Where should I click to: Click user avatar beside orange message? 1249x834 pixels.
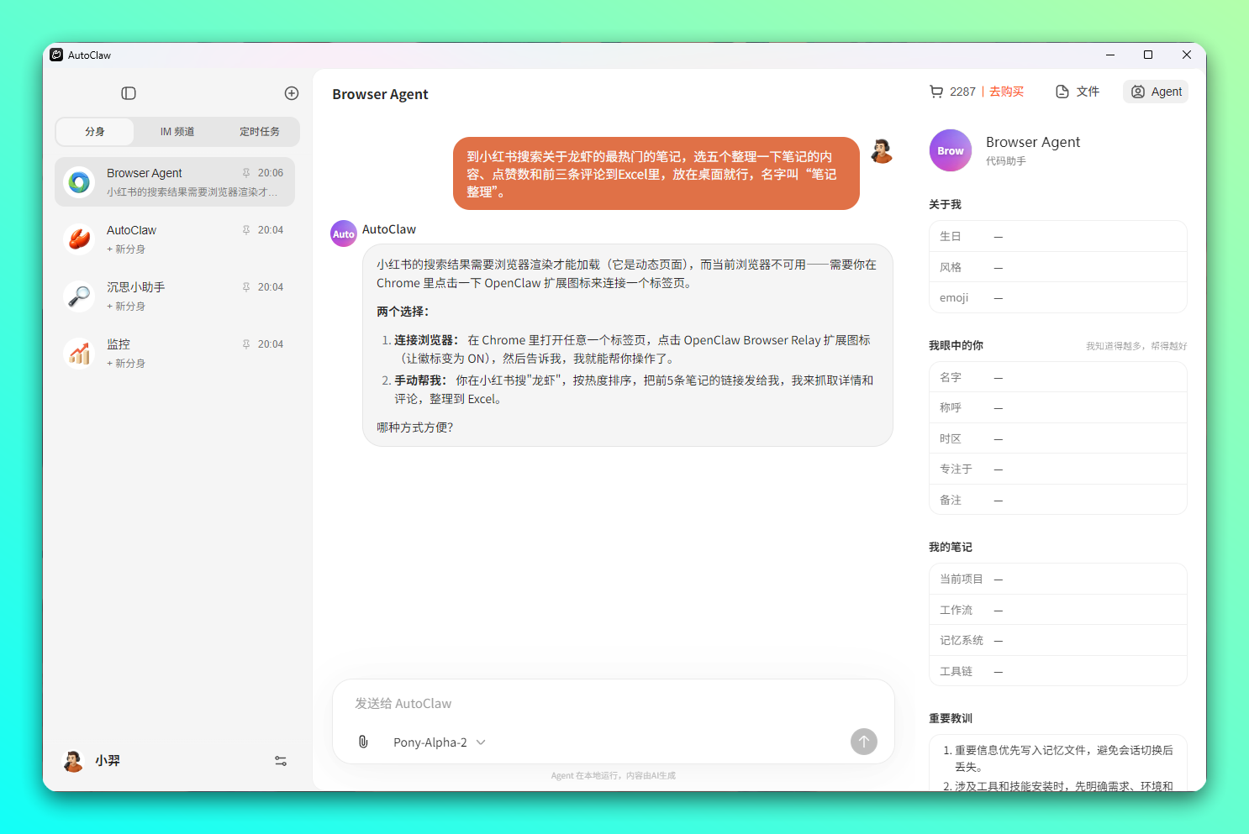click(882, 151)
